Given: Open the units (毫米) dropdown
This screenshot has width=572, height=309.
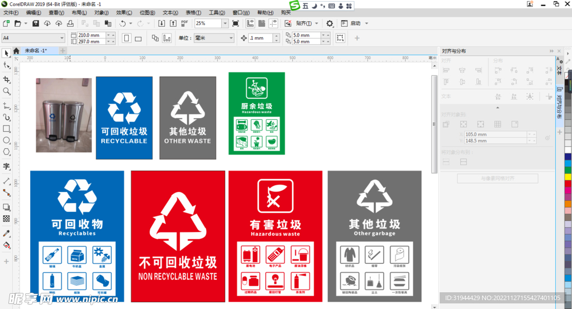Looking at the screenshot, I should coord(231,38).
